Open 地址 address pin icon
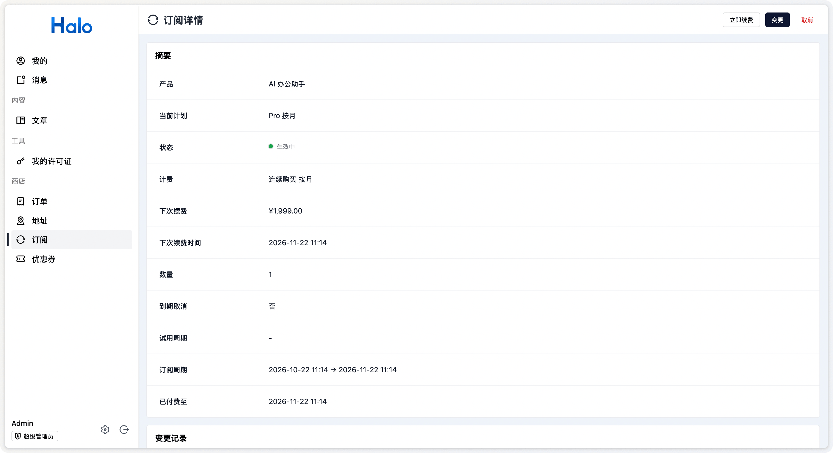Screen dimensions: 833x453 (x=21, y=221)
